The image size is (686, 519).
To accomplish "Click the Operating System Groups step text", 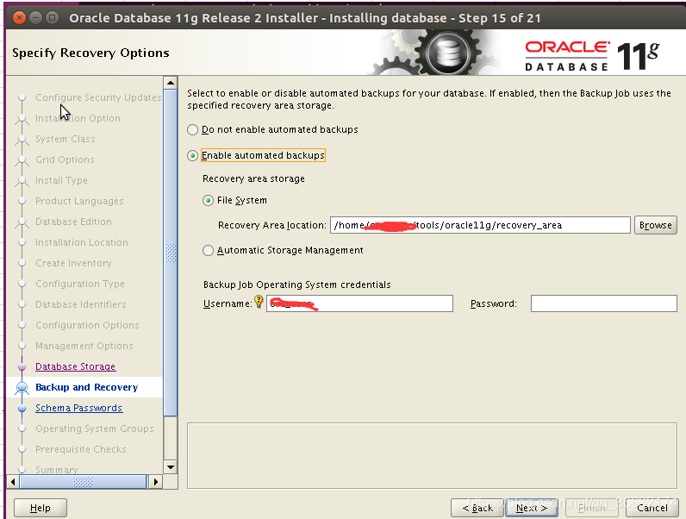I will [95, 428].
